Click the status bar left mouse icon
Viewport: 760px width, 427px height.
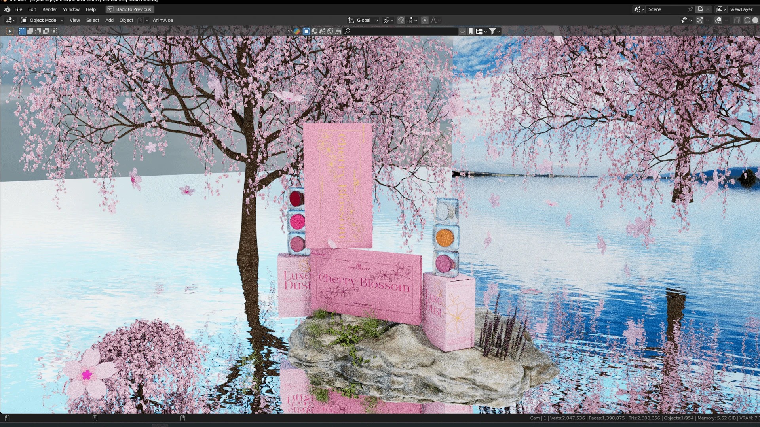tap(7, 418)
